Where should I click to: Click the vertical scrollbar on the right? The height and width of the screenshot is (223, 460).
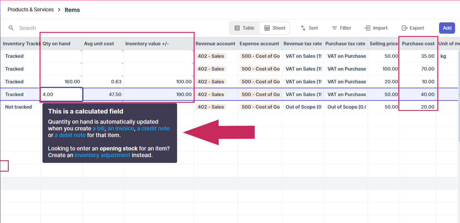click(x=459, y=96)
